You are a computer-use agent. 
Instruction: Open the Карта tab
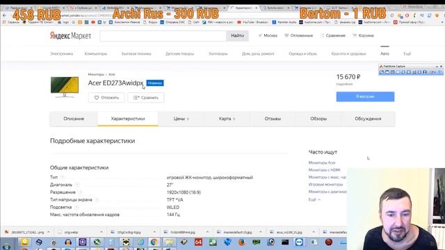coord(227,119)
